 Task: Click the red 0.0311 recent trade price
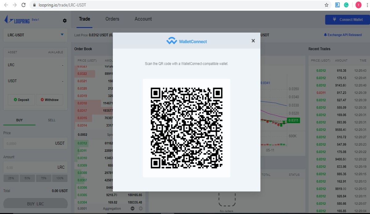coord(321,93)
